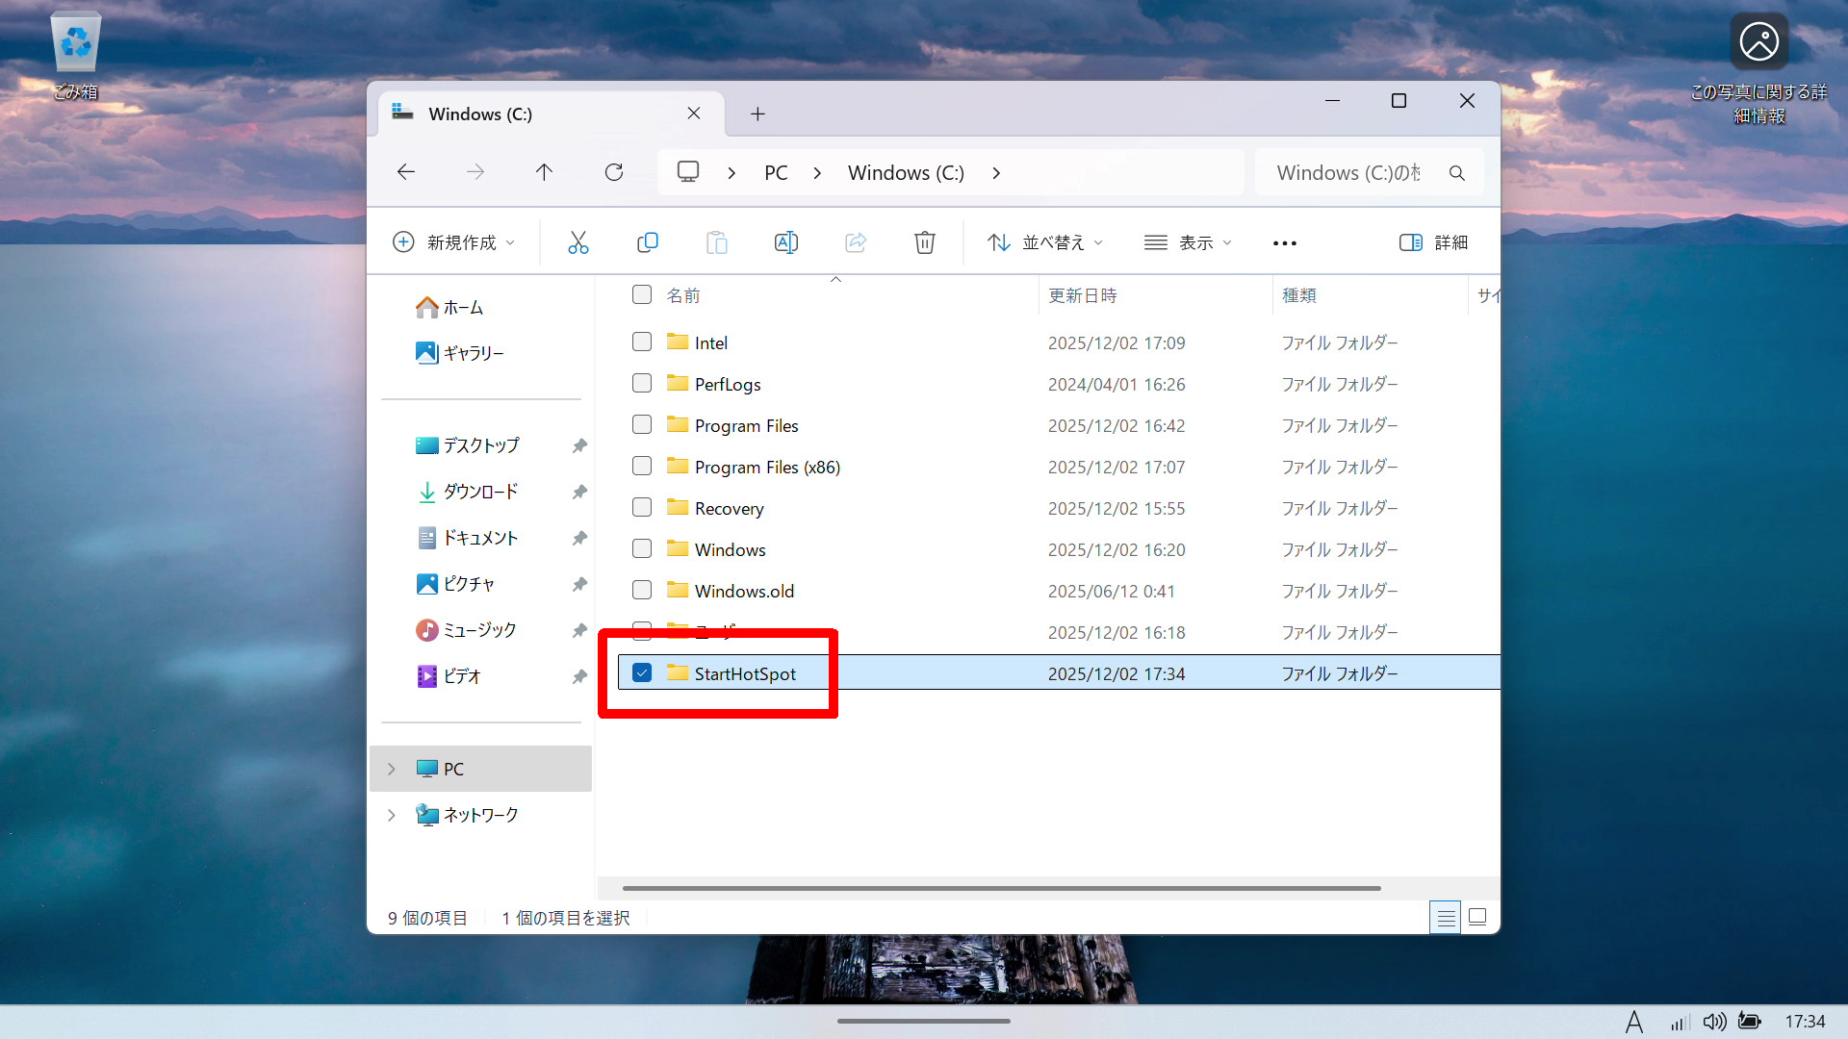1848x1039 pixels.
Task: Open the 新規作成 dropdown
Action: coord(454,242)
